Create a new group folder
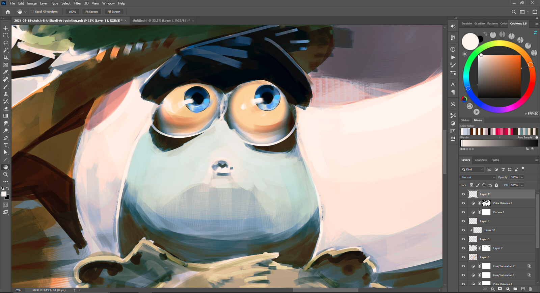This screenshot has height=293, width=540. click(x=515, y=289)
